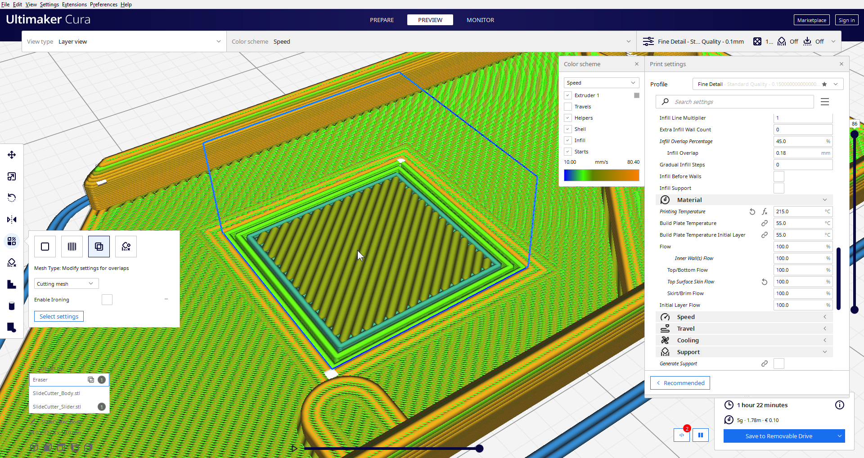Switch to the PREPARE tab
The height and width of the screenshot is (458, 864).
click(382, 20)
